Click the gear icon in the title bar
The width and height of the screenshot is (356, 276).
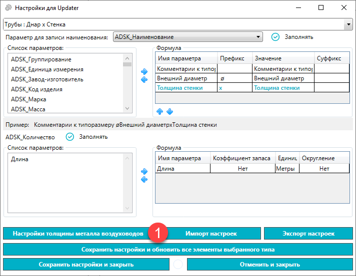(x=8, y=7)
